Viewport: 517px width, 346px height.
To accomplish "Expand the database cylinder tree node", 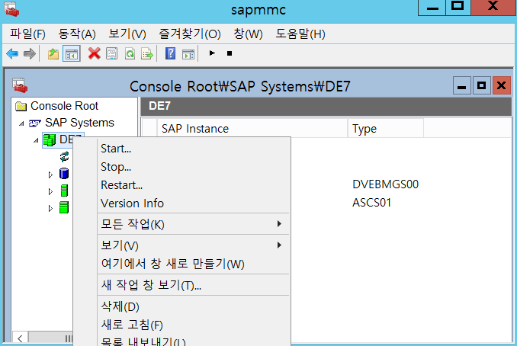I will coord(50,175).
